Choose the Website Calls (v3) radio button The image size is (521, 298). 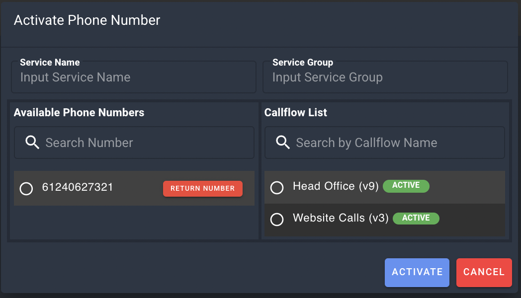[277, 220]
